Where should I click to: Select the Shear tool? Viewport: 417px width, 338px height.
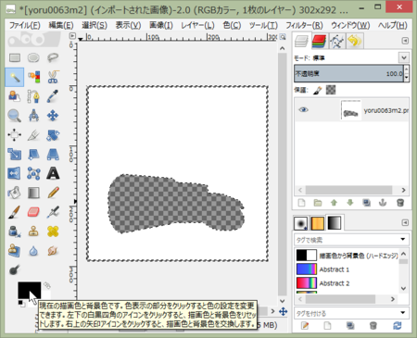(x=33, y=155)
